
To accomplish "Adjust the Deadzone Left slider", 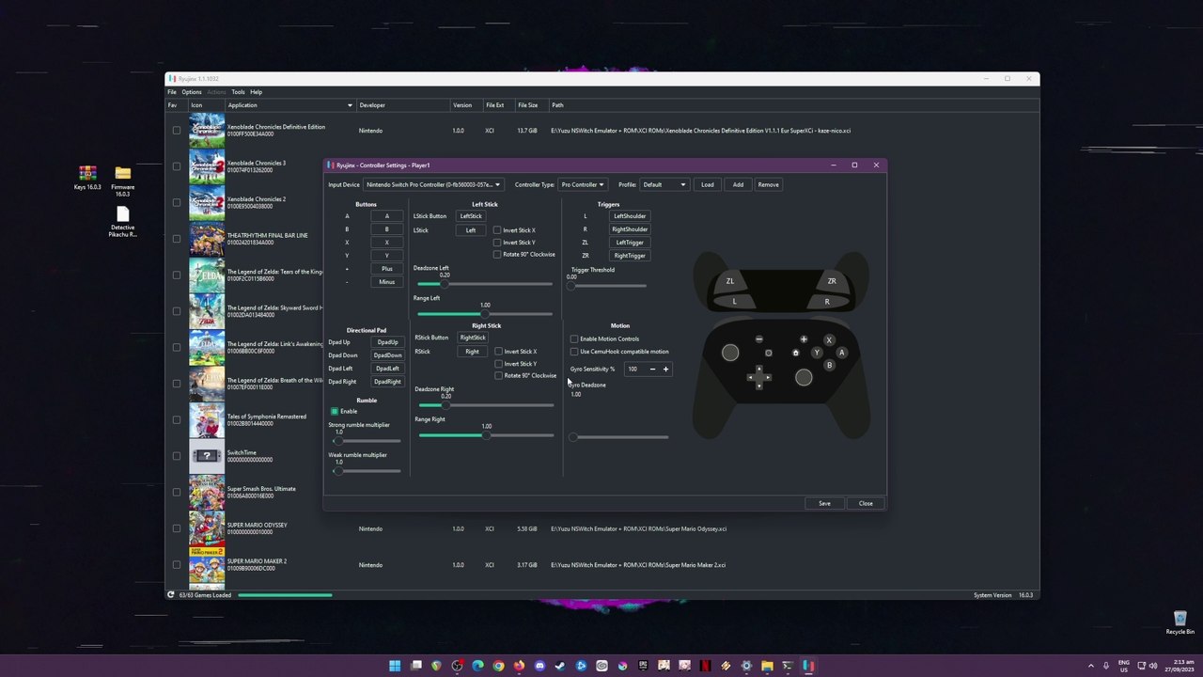I will [x=485, y=284].
